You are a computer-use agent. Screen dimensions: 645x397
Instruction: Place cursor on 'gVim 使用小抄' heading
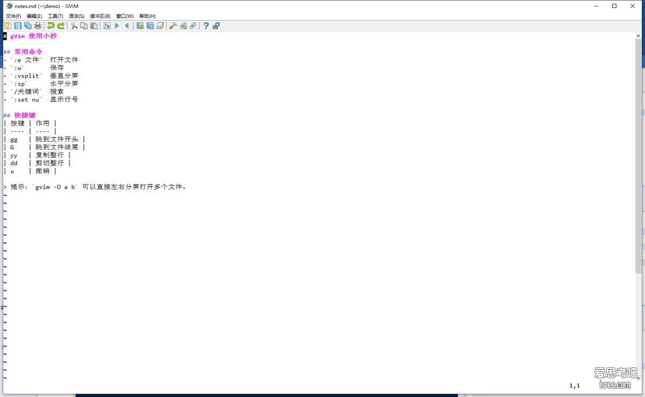(x=33, y=36)
